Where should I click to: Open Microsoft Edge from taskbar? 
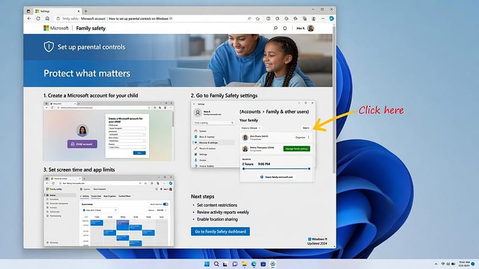click(x=254, y=264)
